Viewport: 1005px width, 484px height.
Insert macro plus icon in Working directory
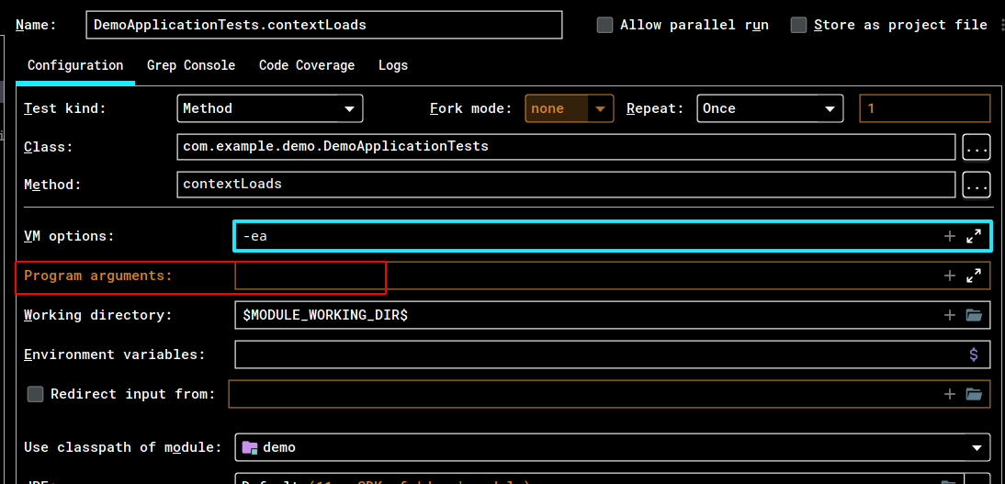pos(950,315)
